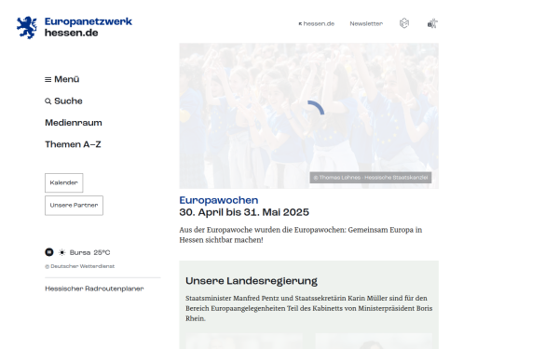Click the Unsere Landesregierung heading

pos(252,281)
